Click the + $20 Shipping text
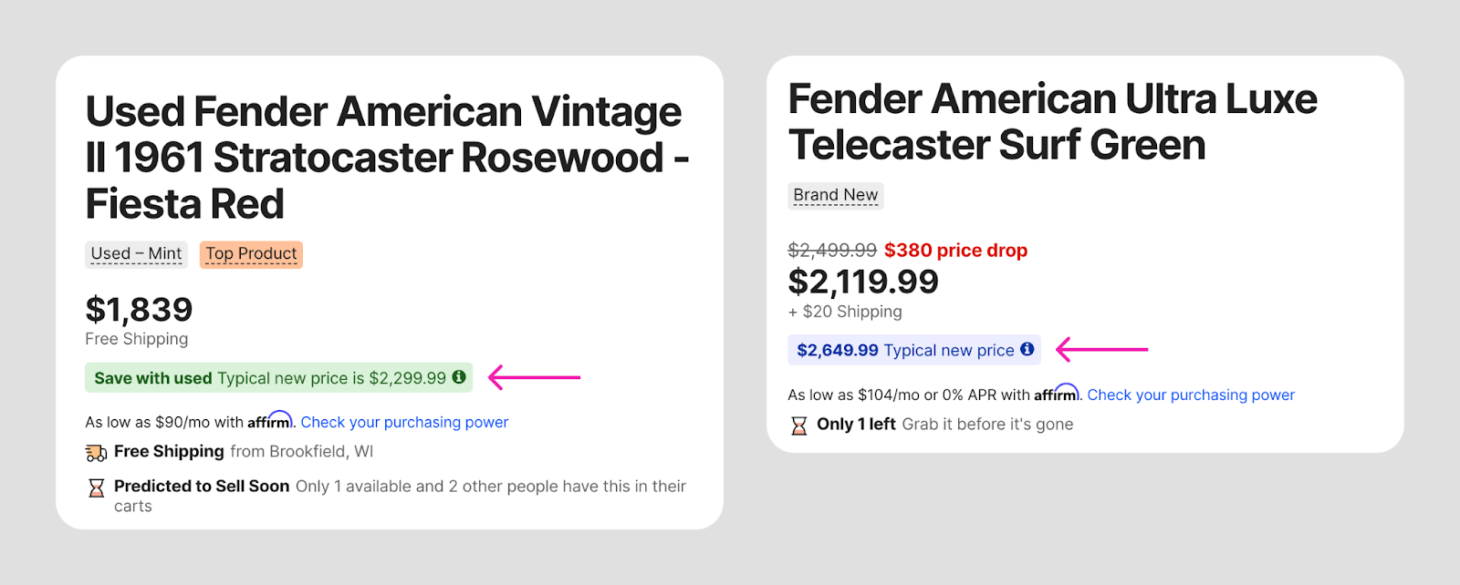This screenshot has height=585, width=1460. (845, 312)
